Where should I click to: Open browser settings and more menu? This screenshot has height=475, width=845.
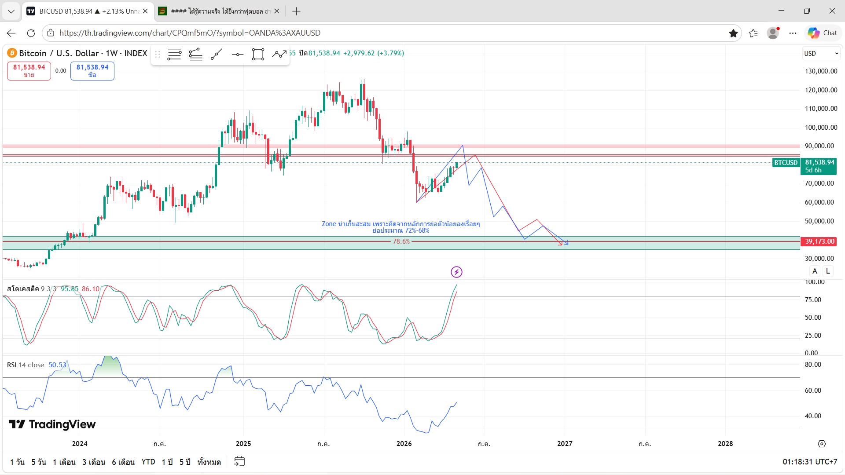tap(793, 33)
